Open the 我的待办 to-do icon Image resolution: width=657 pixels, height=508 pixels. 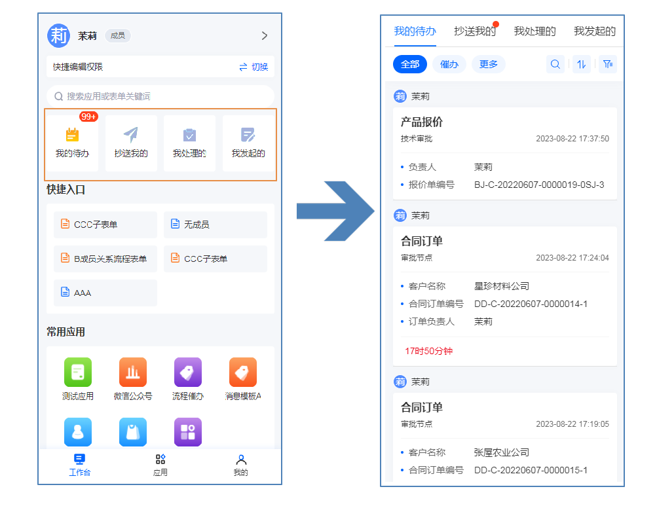coord(72,136)
